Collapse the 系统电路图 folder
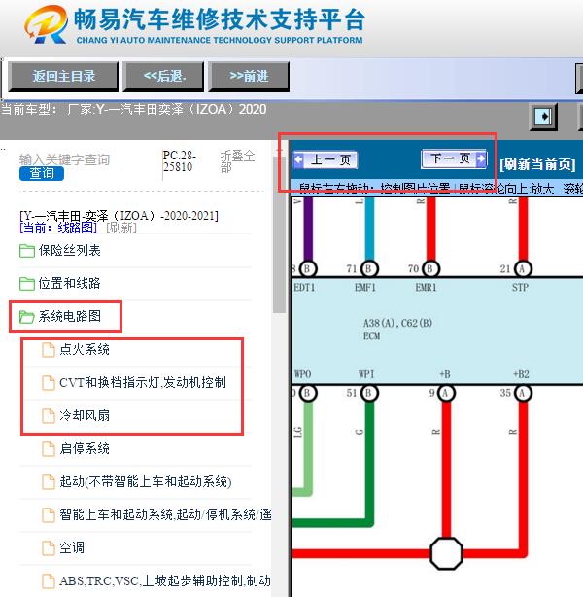Image resolution: width=583 pixels, height=597 pixels. point(69,316)
